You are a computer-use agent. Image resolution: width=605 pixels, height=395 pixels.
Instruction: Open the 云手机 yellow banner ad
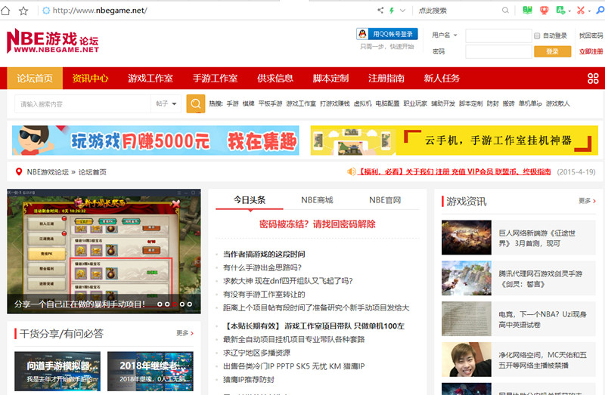click(x=455, y=140)
